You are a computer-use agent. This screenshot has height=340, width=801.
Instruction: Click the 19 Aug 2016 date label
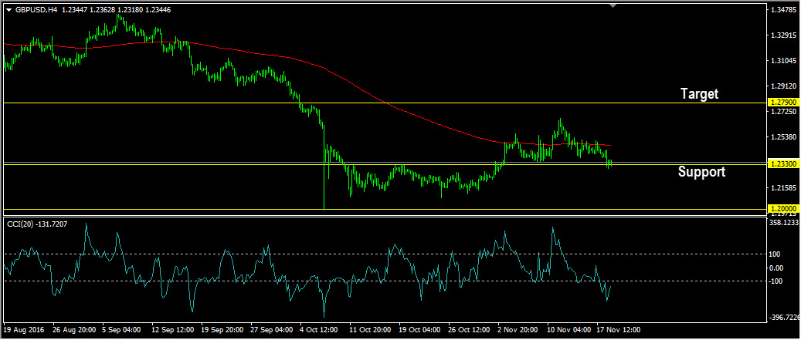pos(24,330)
